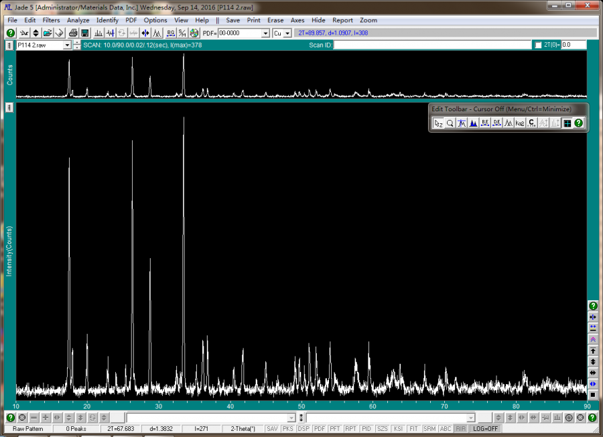This screenshot has height=437, width=603.
Task: Open the Analyze menu
Action: [x=78, y=20]
